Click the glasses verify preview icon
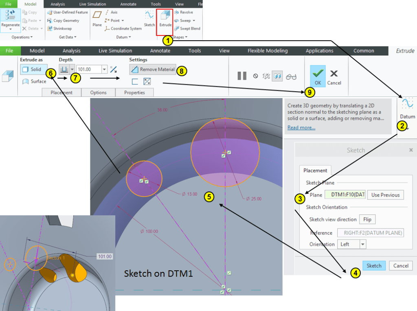 pyautogui.click(x=291, y=76)
